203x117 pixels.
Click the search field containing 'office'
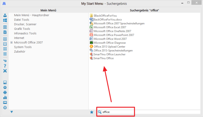[151, 112]
